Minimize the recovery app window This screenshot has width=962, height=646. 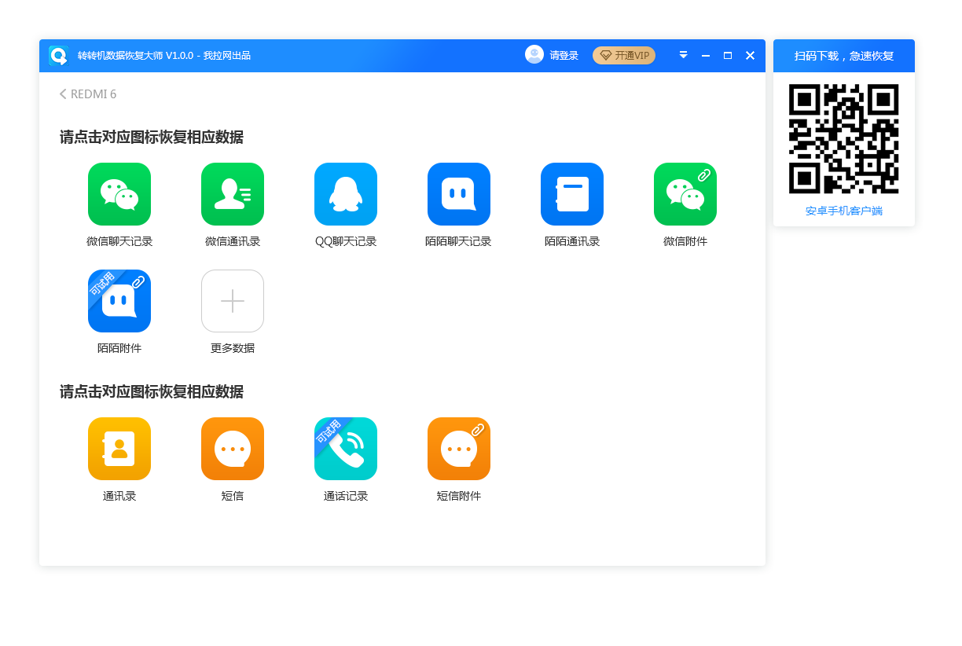706,55
